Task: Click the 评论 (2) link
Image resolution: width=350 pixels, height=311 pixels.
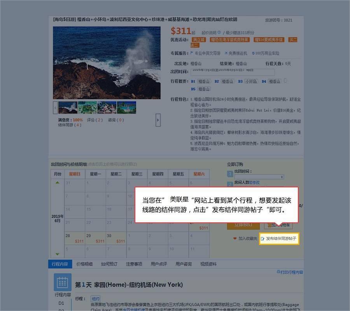Action: pyautogui.click(x=94, y=120)
